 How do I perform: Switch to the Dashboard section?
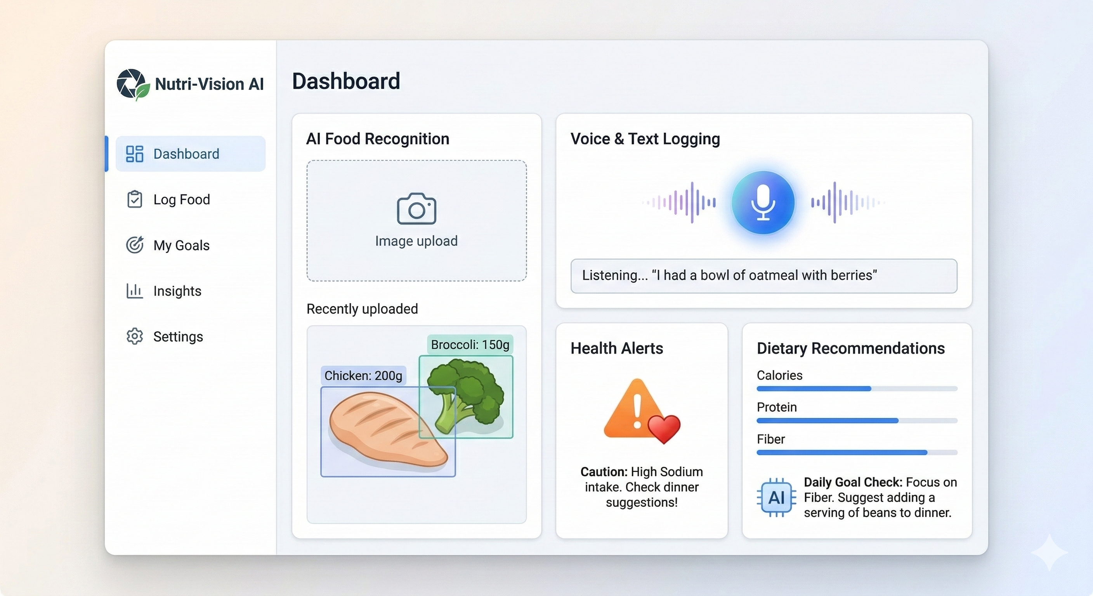click(x=186, y=154)
